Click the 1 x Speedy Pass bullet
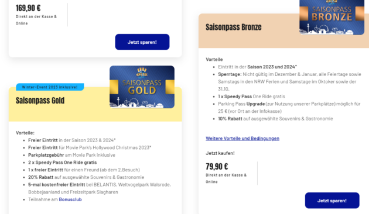 pyautogui.click(x=251, y=96)
